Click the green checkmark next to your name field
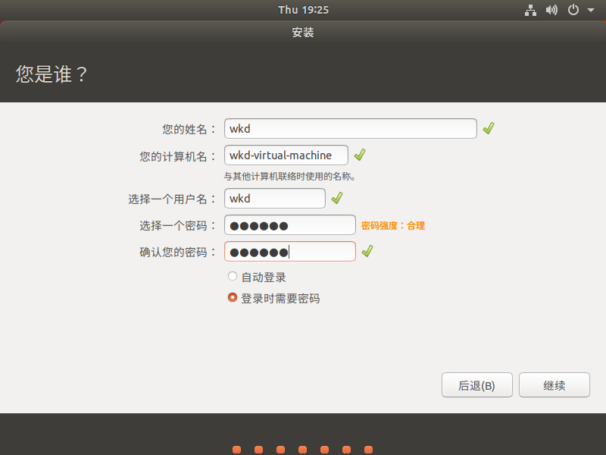The image size is (606, 455). pyautogui.click(x=489, y=128)
